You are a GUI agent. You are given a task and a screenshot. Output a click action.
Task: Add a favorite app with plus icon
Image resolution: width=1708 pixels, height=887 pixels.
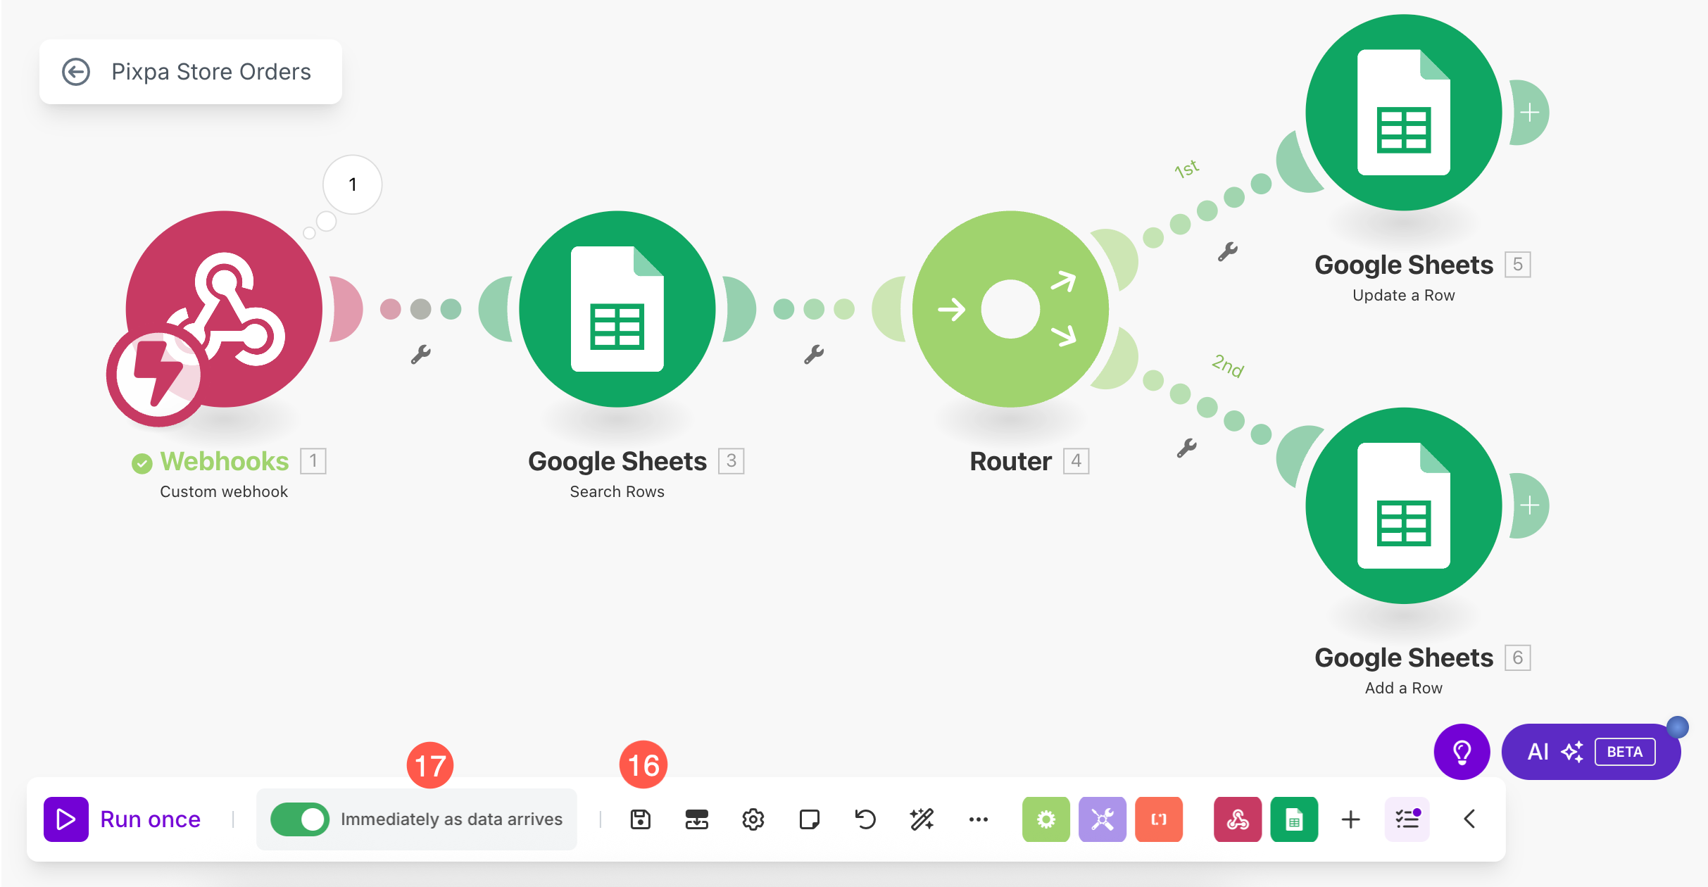[1351, 819]
